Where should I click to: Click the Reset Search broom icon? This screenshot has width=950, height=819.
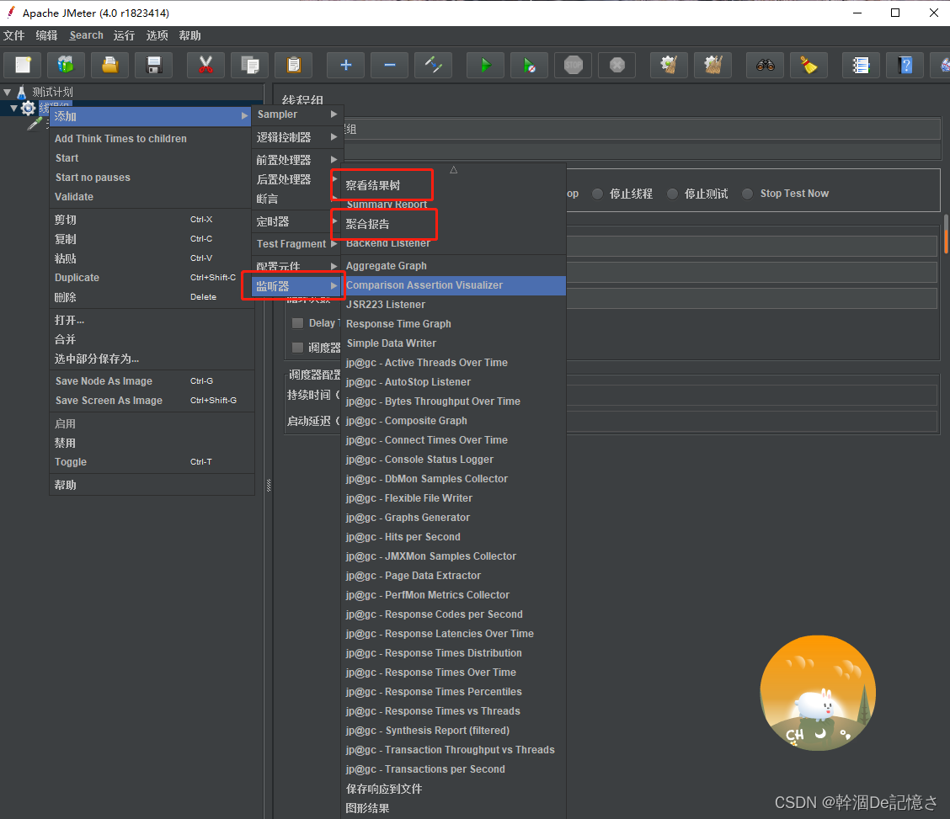click(x=809, y=65)
